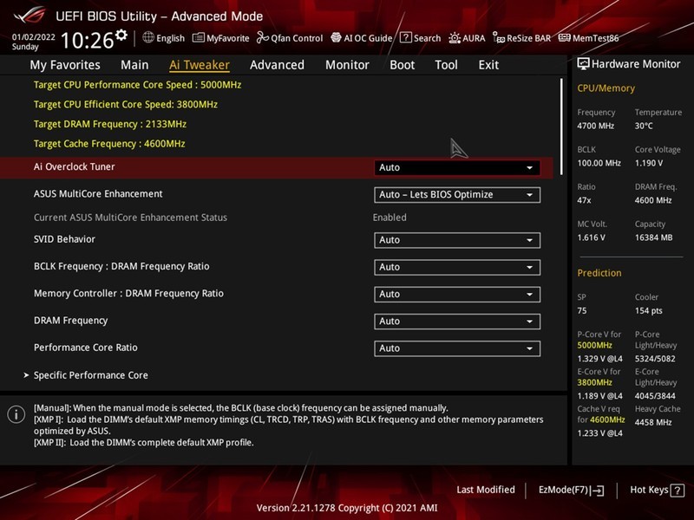Click the Qfan Control text label

[297, 38]
